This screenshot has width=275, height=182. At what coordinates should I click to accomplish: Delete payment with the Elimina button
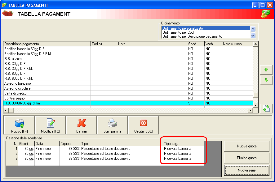[81, 125]
